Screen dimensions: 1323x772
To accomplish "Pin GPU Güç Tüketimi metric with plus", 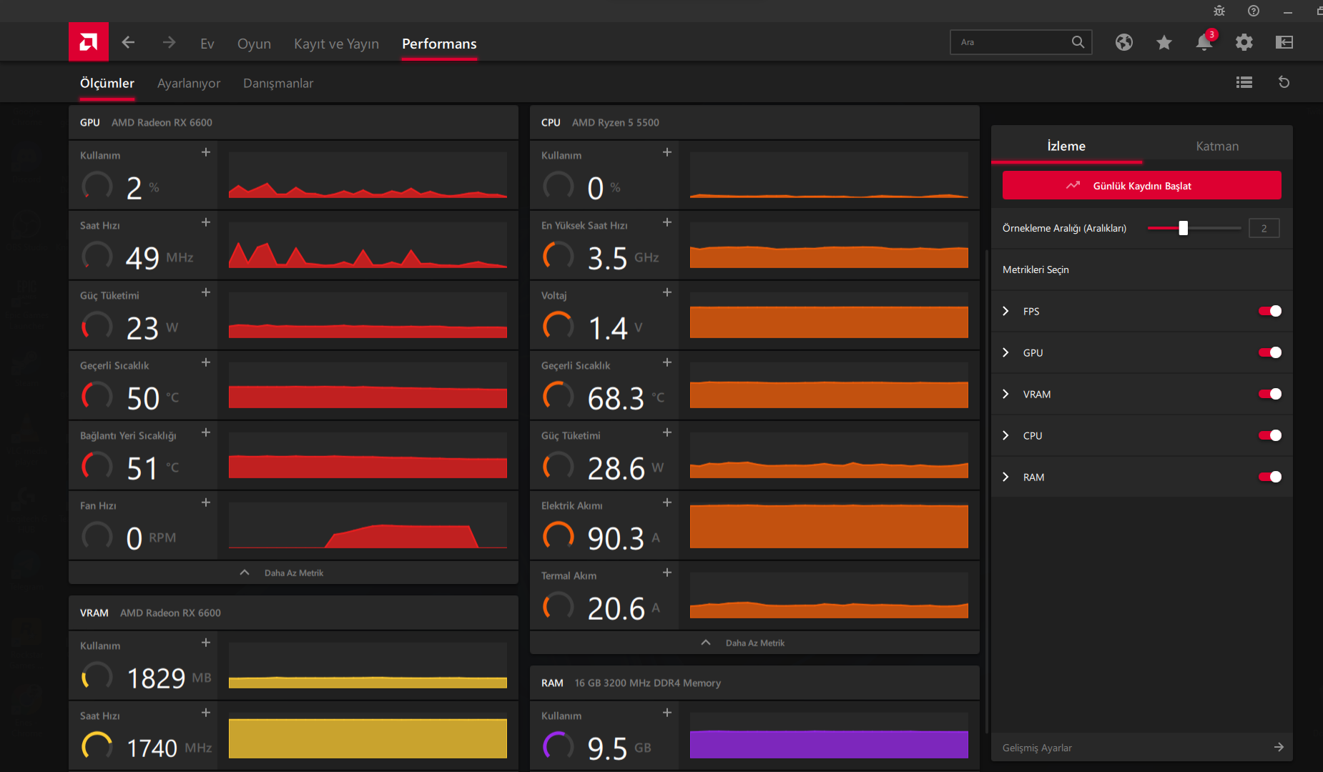I will [x=206, y=292].
